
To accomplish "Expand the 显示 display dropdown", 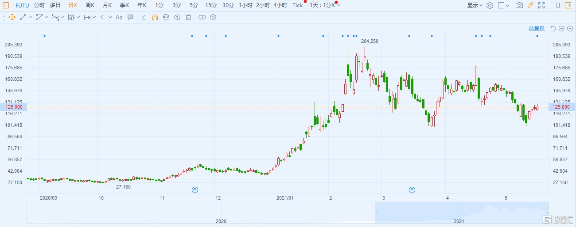I will [475, 5].
